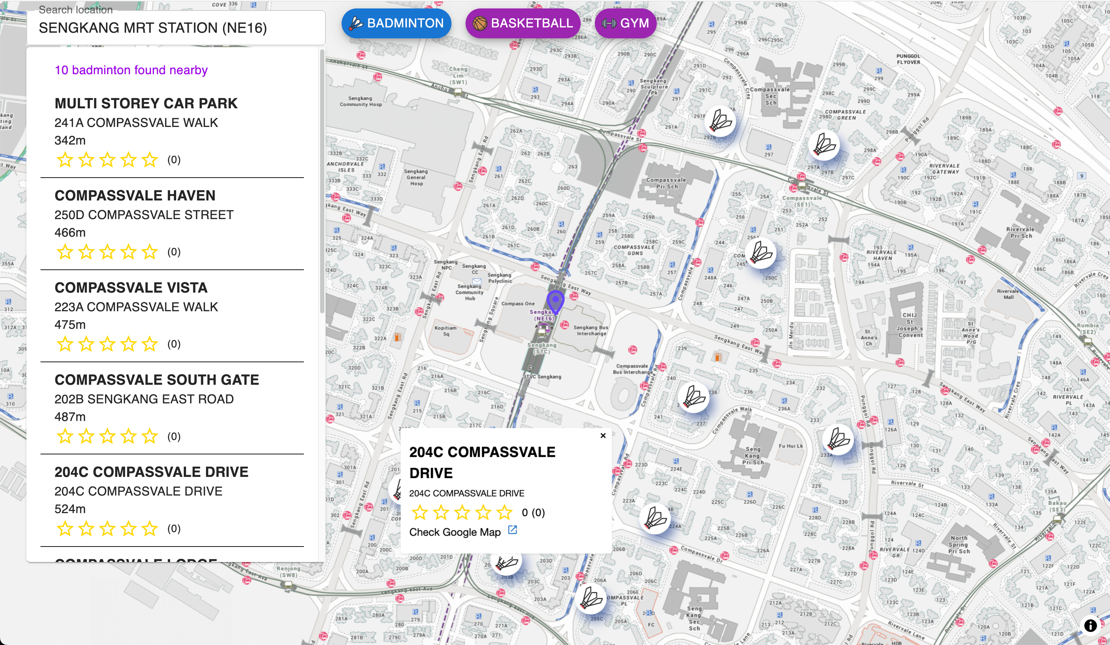Click the results panel scrollbar

click(322, 180)
